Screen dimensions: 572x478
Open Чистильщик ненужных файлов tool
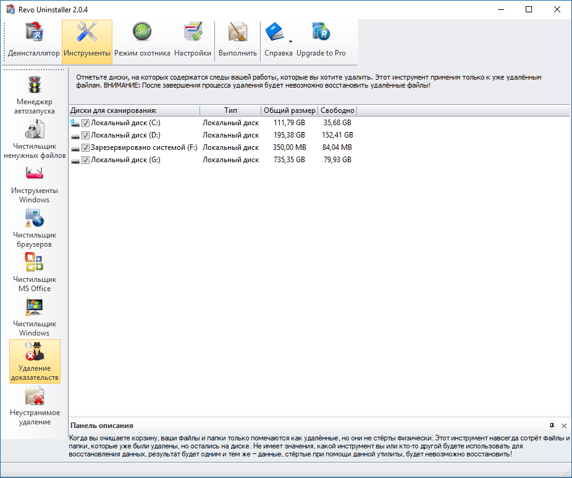pyautogui.click(x=35, y=139)
